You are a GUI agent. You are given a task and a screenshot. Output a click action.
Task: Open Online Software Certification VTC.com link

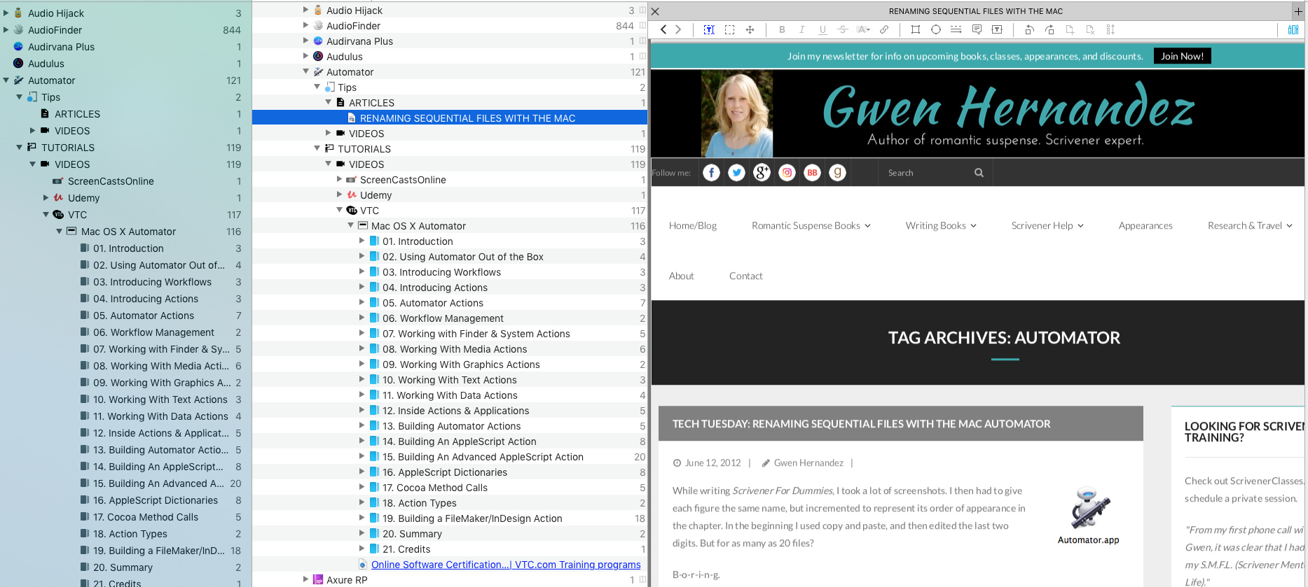(505, 565)
